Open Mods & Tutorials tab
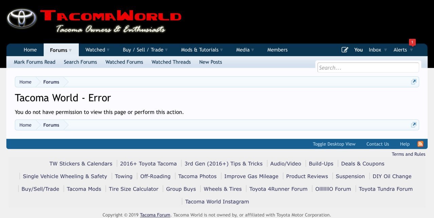Image resolution: width=434 pixels, height=218 pixels. click(200, 50)
